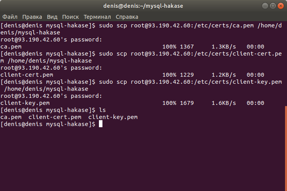
Task: Minimize the terminal window
Action: 265,6
